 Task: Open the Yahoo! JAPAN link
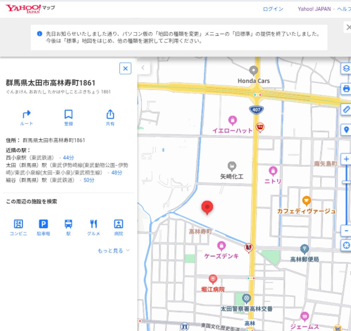pyautogui.click(x=314, y=9)
